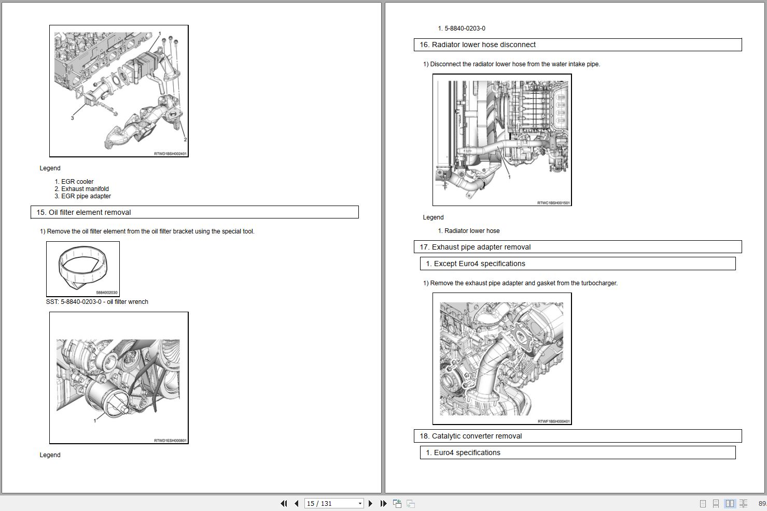Click legend item '1. EGR cooler'
Viewport: 767px width, 511px height.
point(74,182)
